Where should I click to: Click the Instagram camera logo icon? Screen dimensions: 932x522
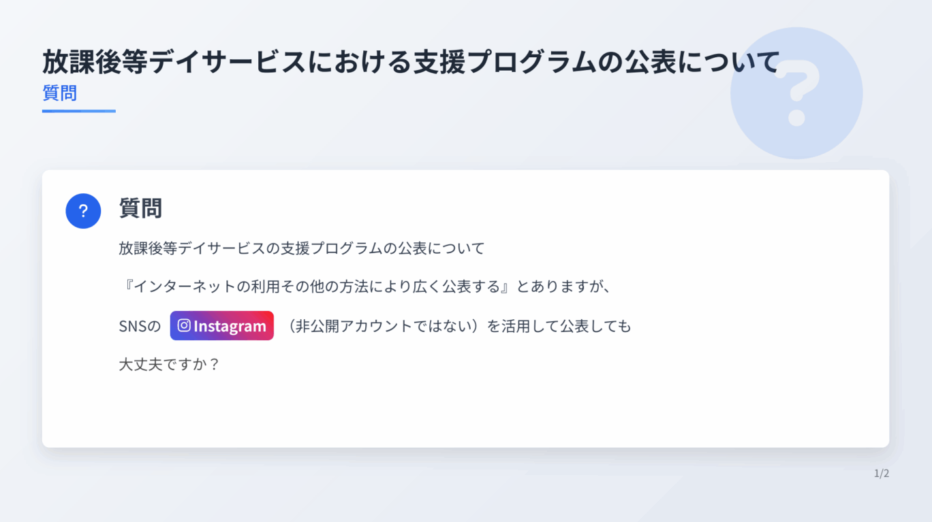184,325
